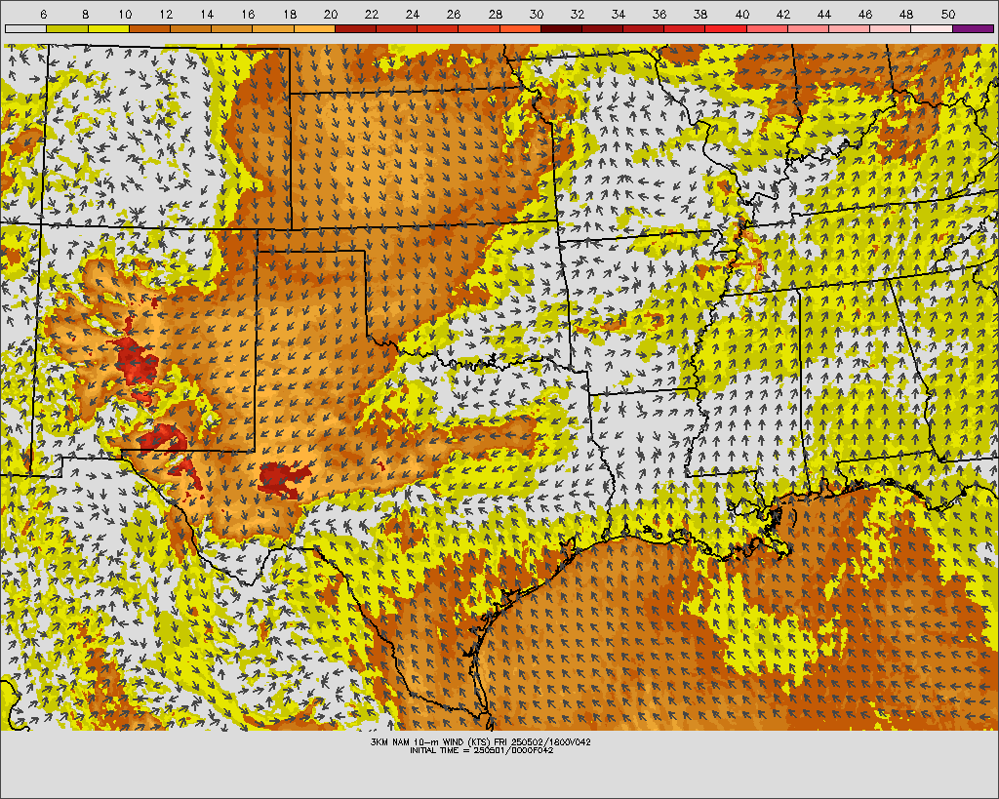Click the olive swatch between 6 and 8
The width and height of the screenshot is (999, 799).
click(x=67, y=28)
